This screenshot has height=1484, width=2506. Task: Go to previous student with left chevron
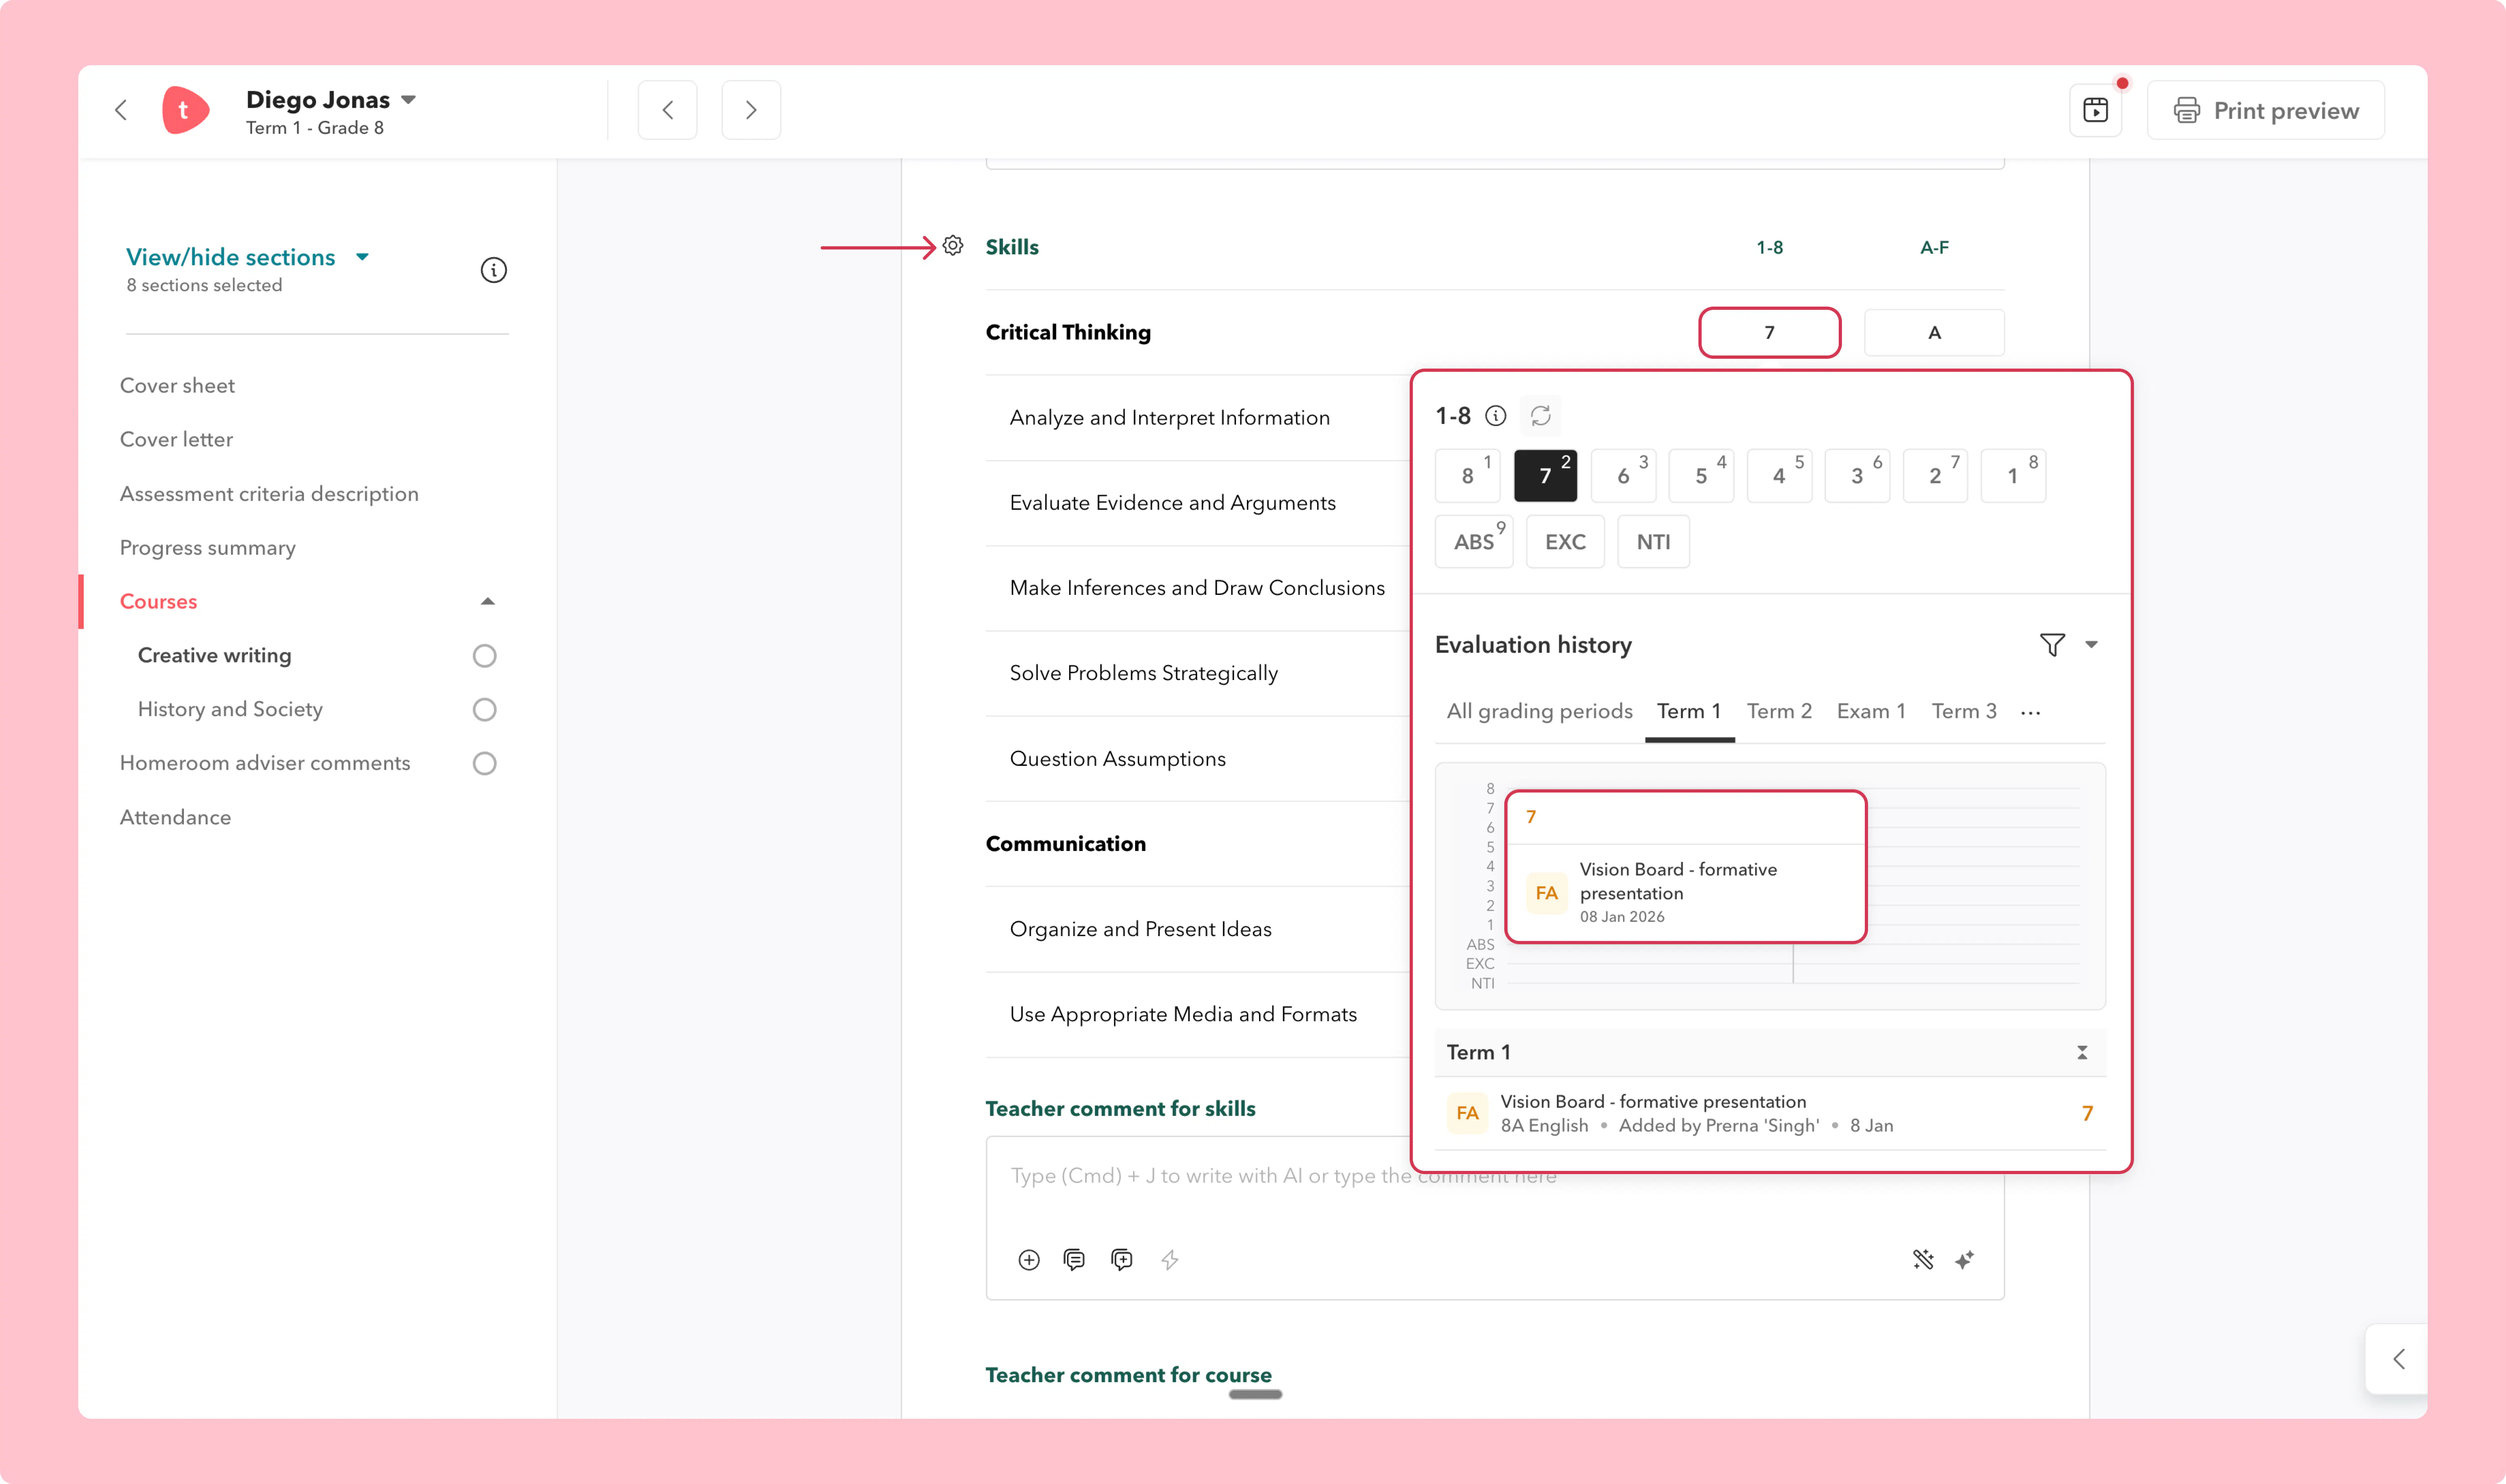667,110
